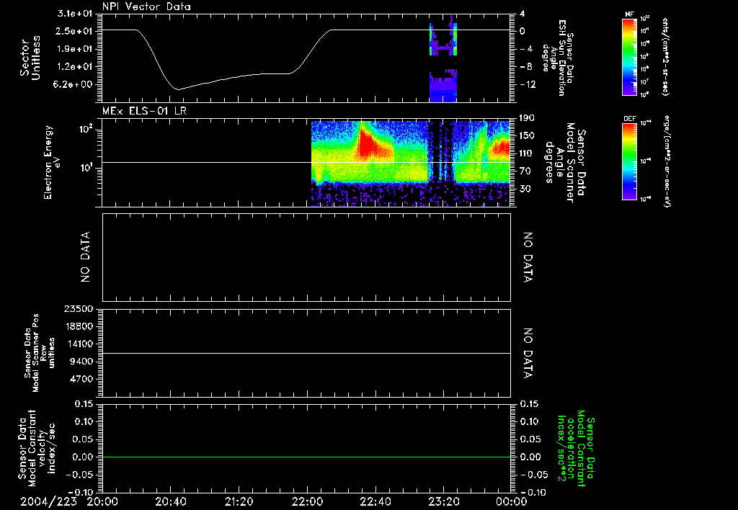This screenshot has height=510, width=738.
Task: Click the '30' scanner angle axis value
Action: click(x=525, y=189)
